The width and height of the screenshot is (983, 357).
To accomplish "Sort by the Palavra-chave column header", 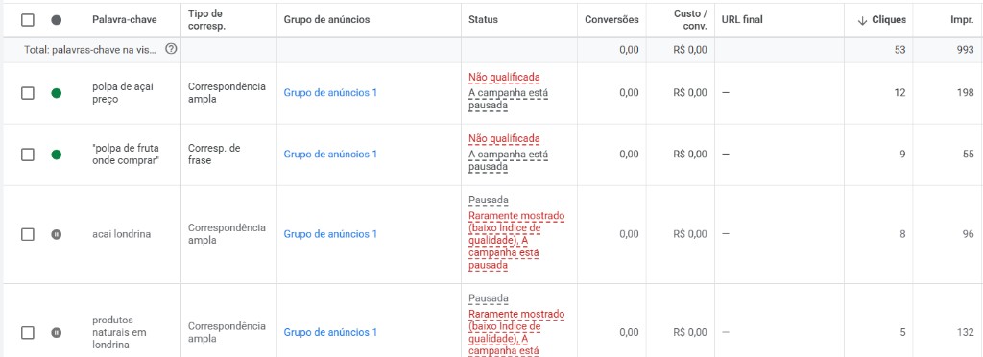I will pos(125,20).
